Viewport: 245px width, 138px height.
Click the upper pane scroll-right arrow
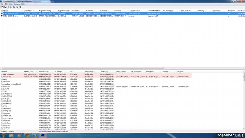tap(244, 68)
